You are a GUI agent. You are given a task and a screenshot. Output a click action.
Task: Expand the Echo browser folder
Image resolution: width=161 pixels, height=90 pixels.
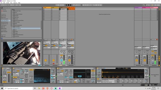13,12
